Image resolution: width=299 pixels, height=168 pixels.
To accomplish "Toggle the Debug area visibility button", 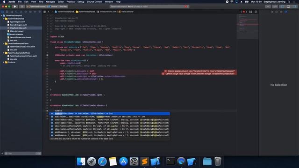I will [288, 7].
